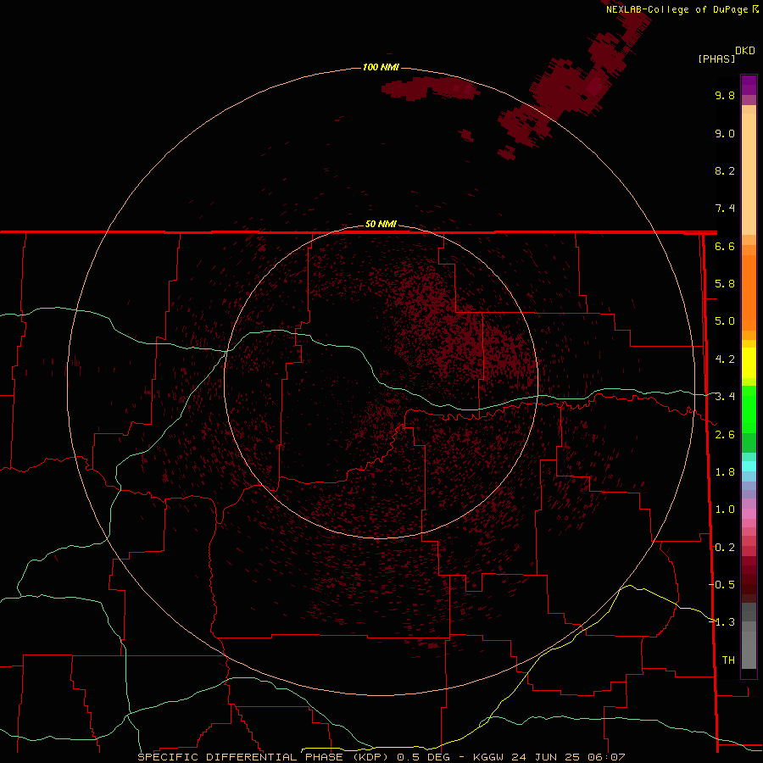Pick the pink band of the color scale
This screenshot has height=763, width=763.
coord(749,514)
